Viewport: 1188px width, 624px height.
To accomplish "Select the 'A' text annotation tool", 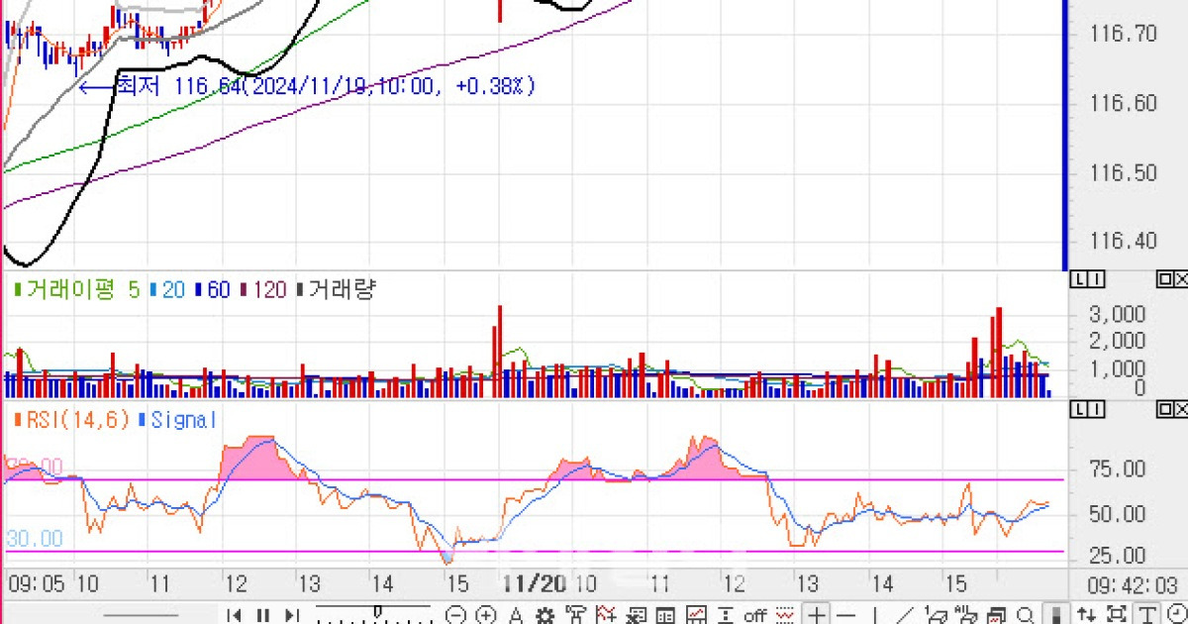I will coord(515,614).
